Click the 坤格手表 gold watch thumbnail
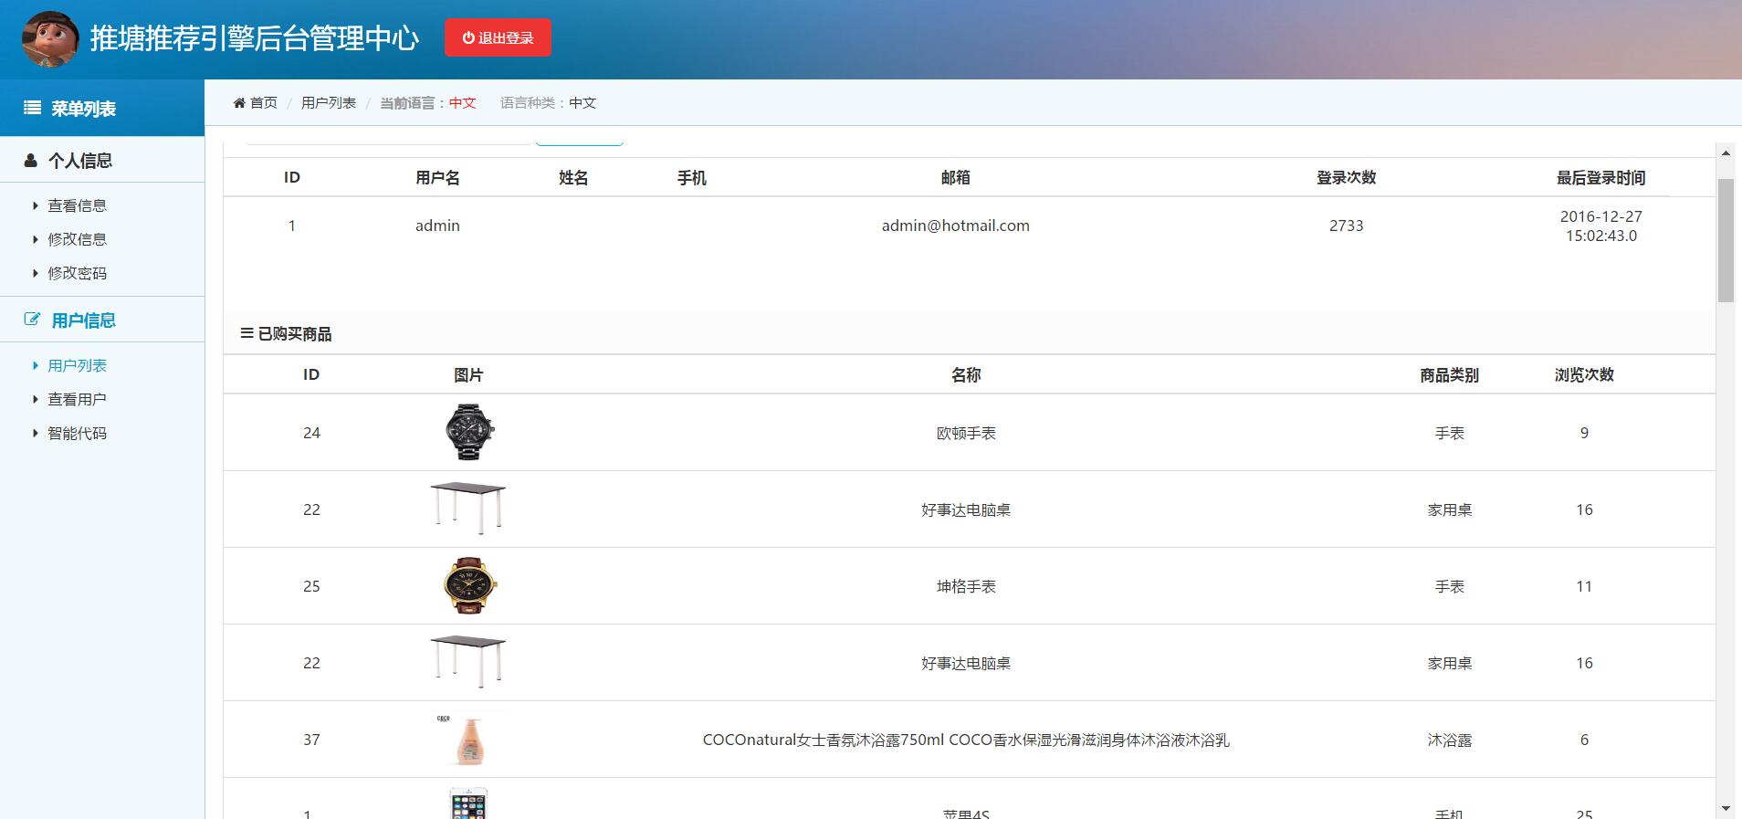The width and height of the screenshot is (1742, 819). pos(468,585)
